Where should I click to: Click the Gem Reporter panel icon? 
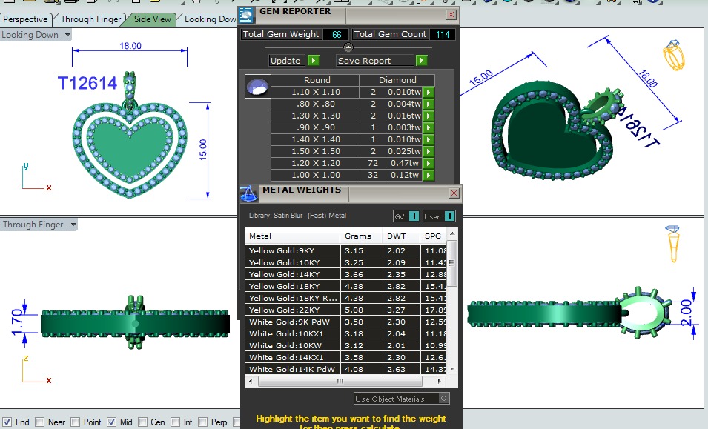coord(248,16)
